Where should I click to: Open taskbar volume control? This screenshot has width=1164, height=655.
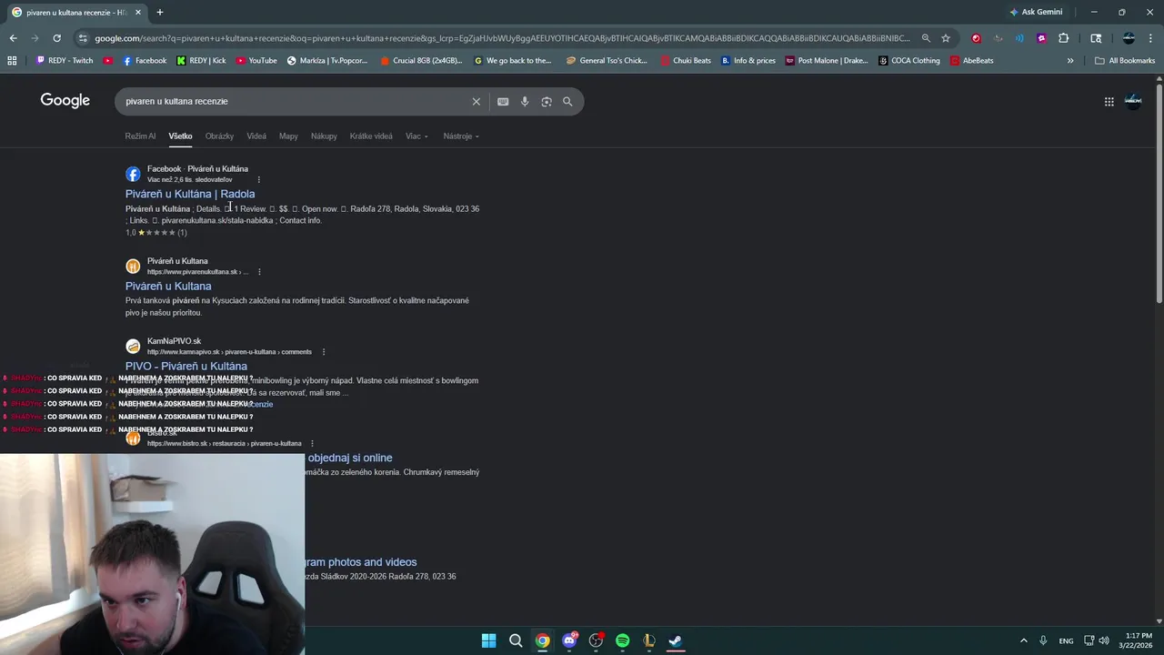[1104, 640]
